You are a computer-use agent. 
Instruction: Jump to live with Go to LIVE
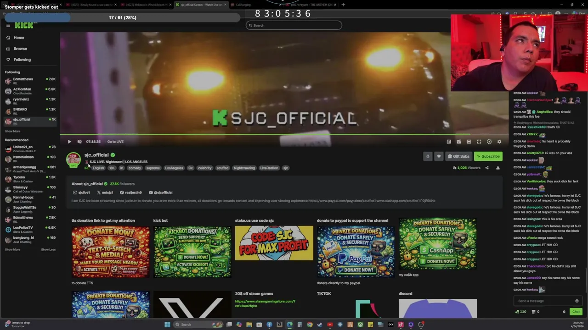click(x=115, y=142)
